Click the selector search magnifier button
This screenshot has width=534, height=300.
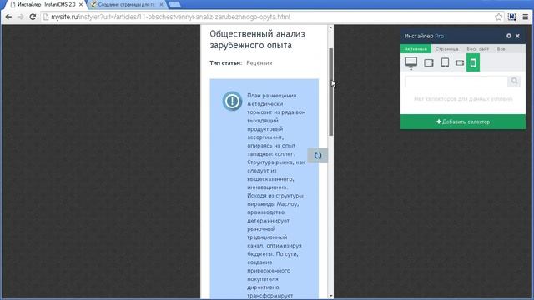tap(514, 81)
